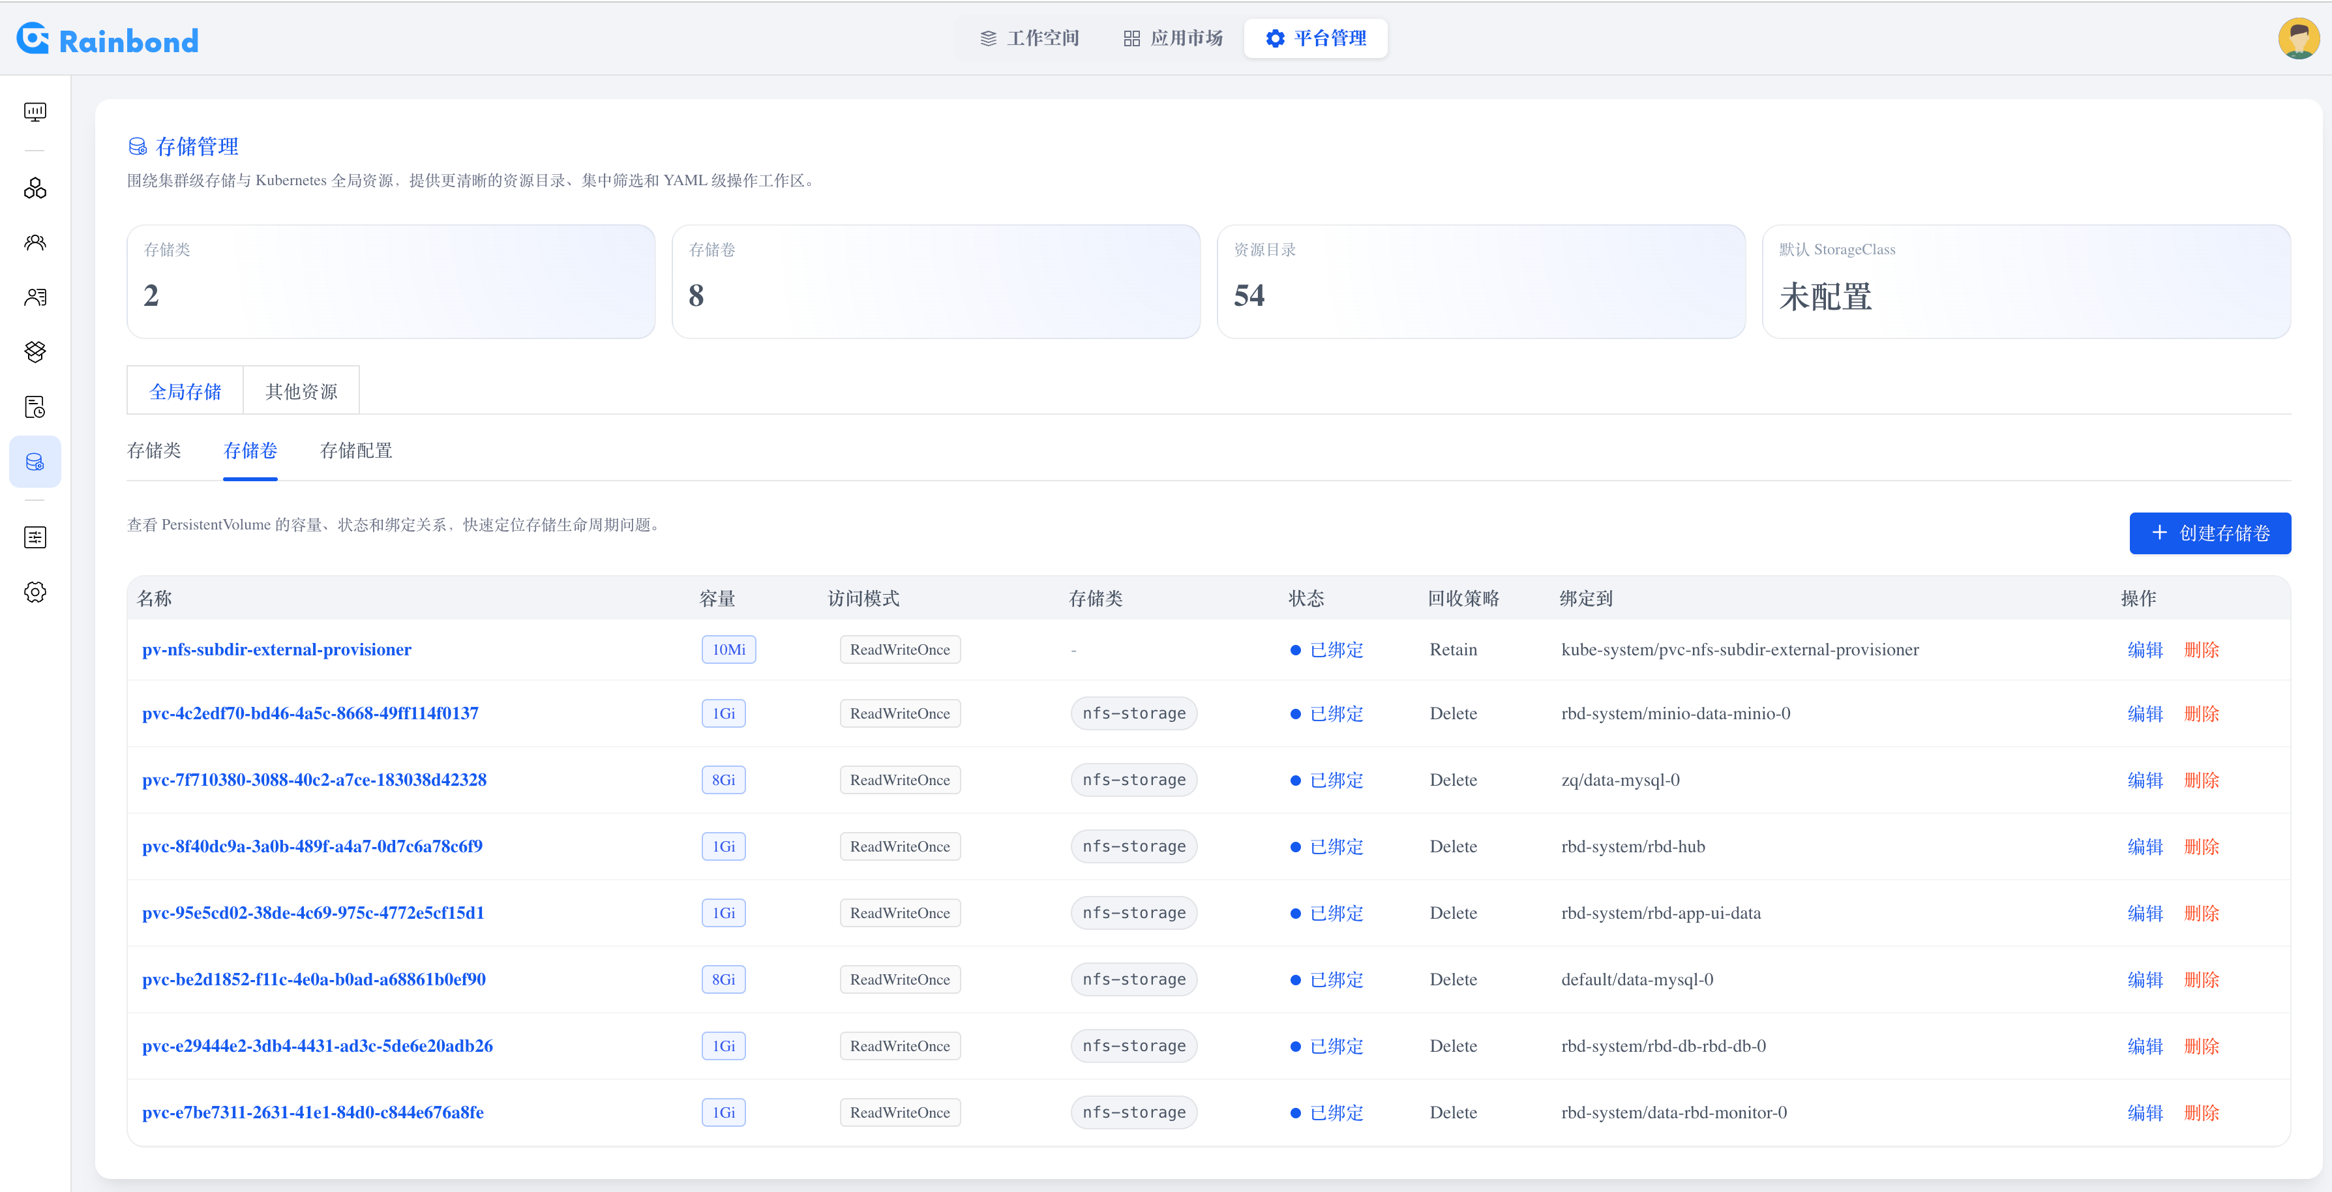Click the stacked layers sidebar icon
2332x1192 pixels.
pos(35,351)
